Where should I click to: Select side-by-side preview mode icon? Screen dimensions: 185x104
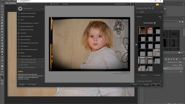coord(58,4)
